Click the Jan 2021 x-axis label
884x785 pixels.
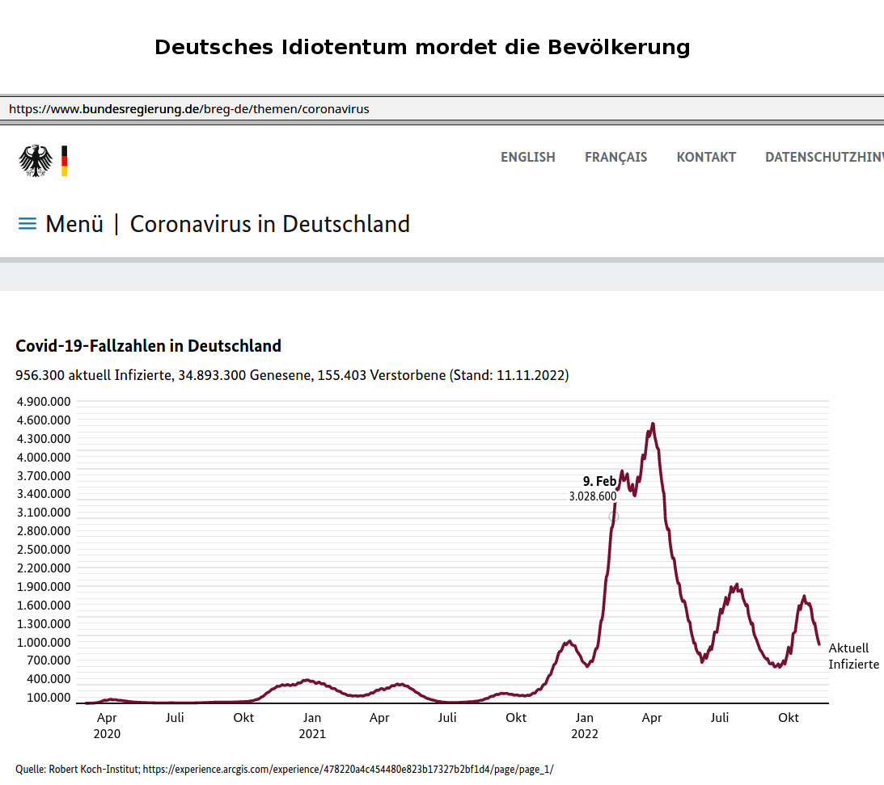click(311, 726)
